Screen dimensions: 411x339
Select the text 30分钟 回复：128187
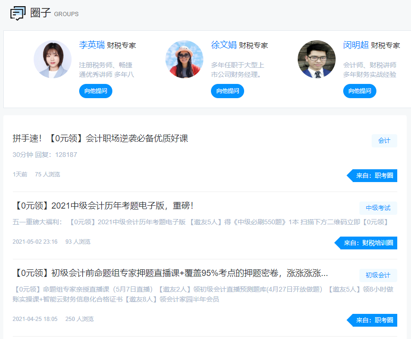(45, 155)
